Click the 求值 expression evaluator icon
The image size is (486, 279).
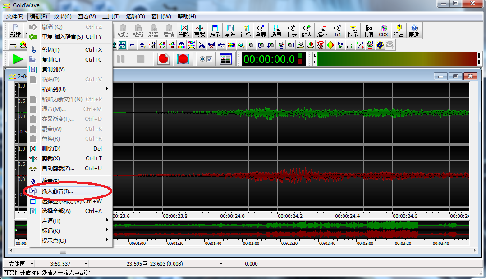pos(368,31)
